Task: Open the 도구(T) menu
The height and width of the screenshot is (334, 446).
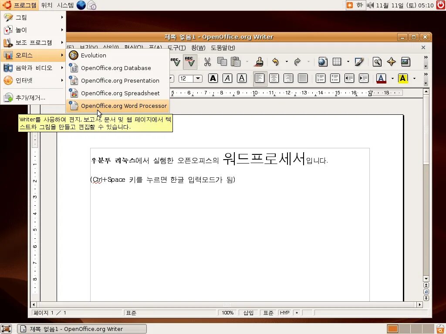Action: tap(176, 48)
